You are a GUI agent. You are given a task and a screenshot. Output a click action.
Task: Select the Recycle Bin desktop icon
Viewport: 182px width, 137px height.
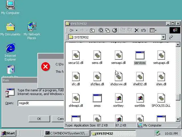11,70
